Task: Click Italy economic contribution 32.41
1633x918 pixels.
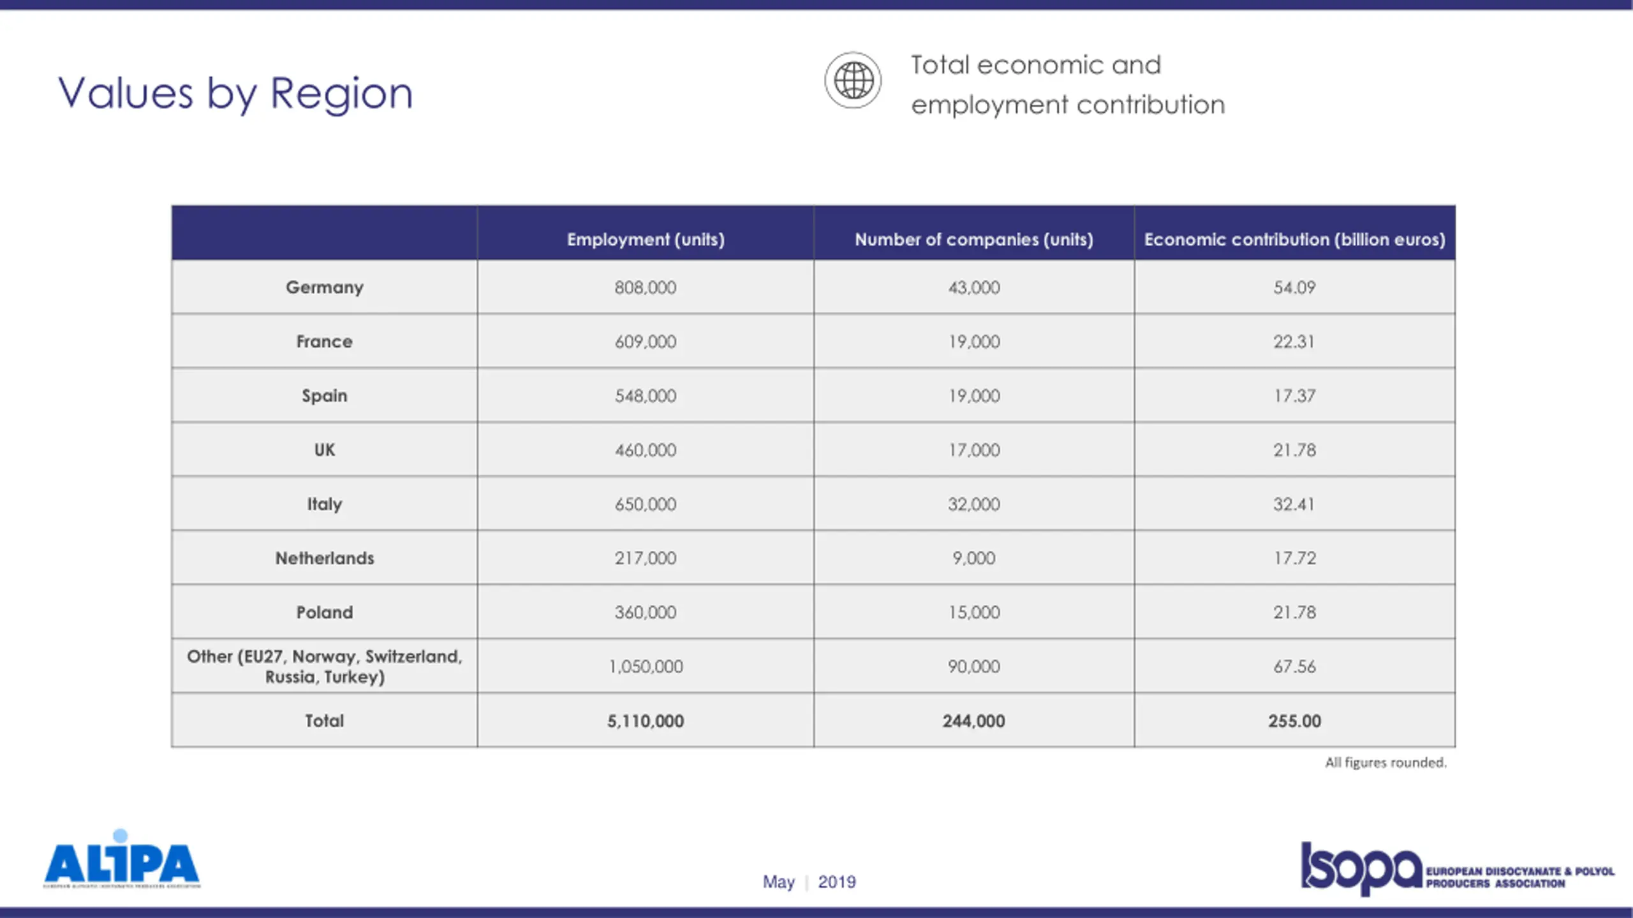Action: (x=1295, y=504)
